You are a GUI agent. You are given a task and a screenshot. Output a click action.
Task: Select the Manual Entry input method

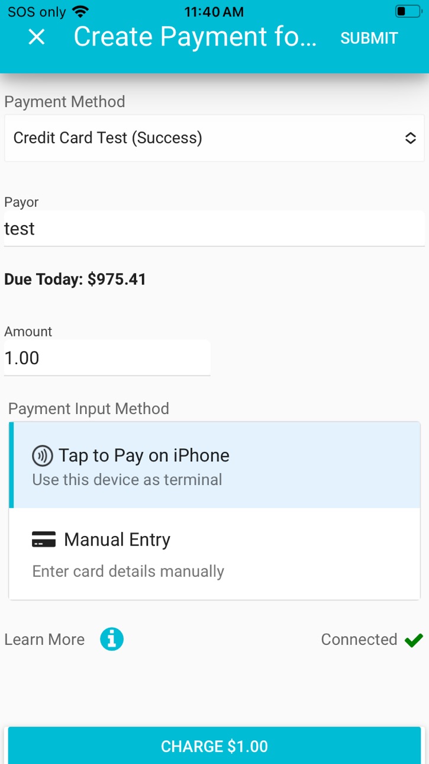(x=217, y=554)
